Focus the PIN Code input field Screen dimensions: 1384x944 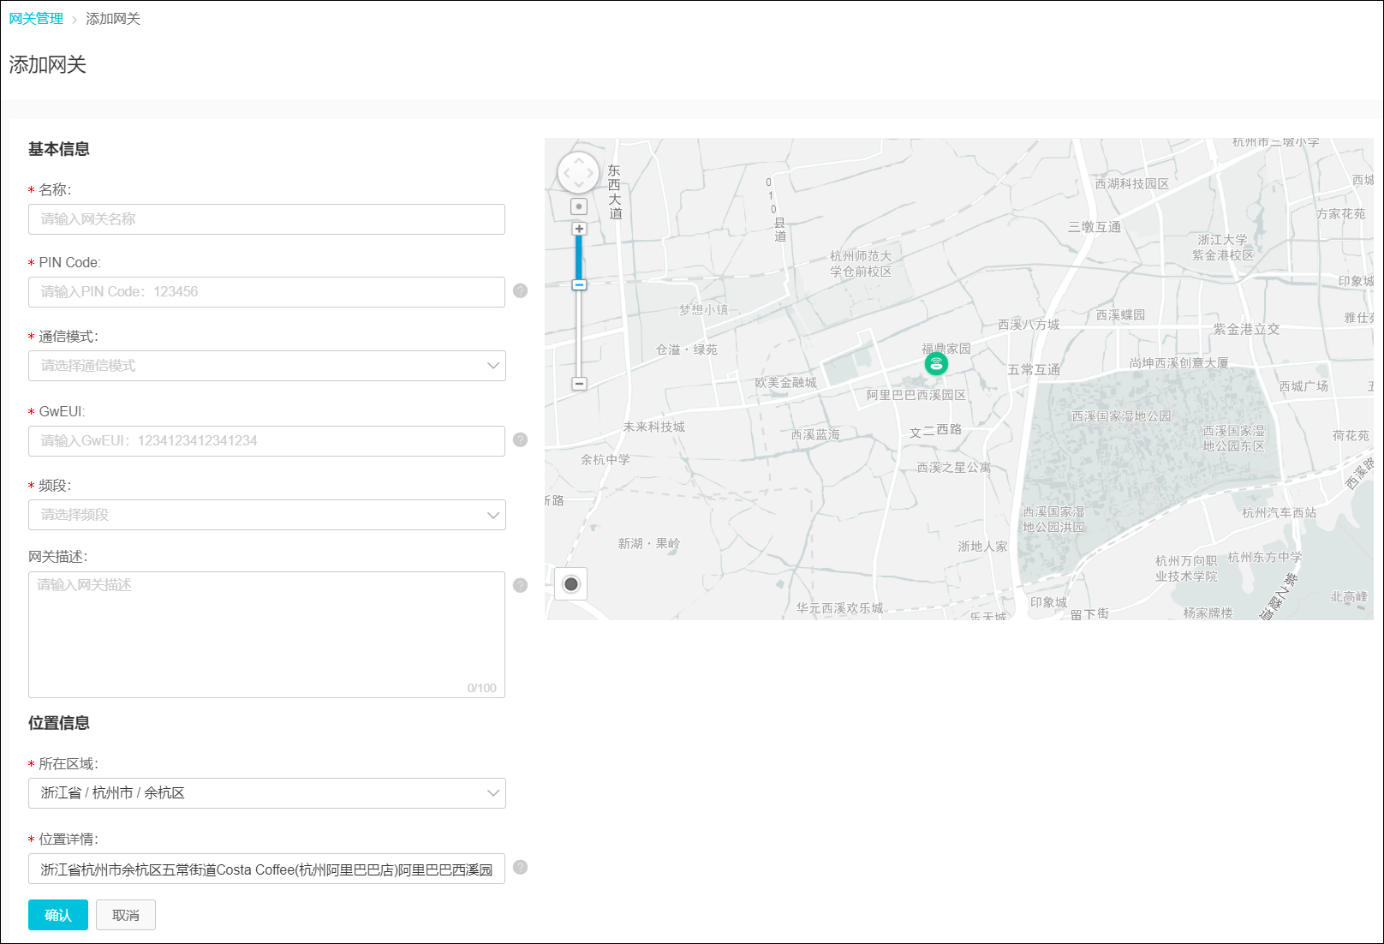point(266,292)
